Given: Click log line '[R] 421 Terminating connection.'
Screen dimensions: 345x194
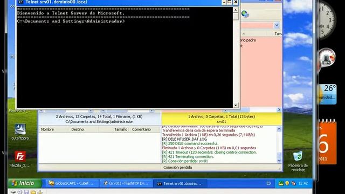Looking at the screenshot, I should [188, 157].
